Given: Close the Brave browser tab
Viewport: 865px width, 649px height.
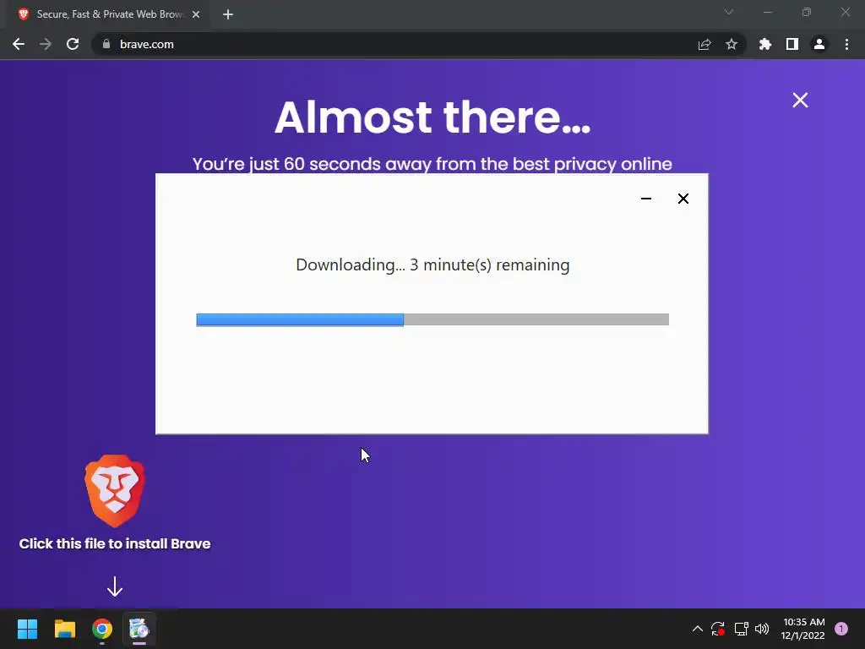Looking at the screenshot, I should click(x=196, y=14).
